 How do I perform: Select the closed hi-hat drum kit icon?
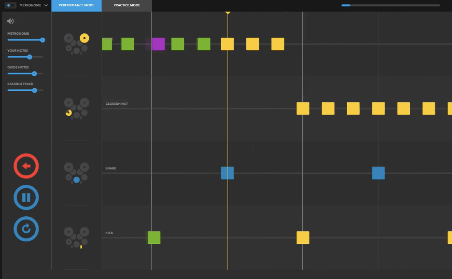[76, 108]
